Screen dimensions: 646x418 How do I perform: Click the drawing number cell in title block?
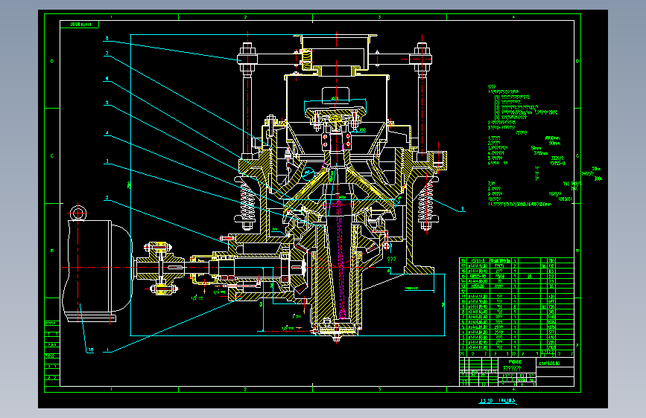click(x=555, y=363)
